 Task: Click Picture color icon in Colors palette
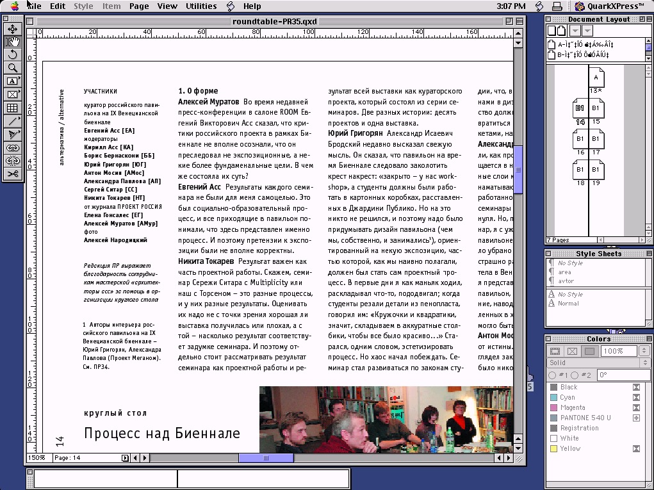(x=572, y=351)
